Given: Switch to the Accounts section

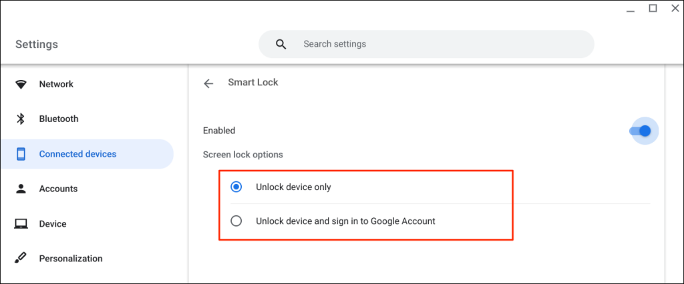Looking at the screenshot, I should pos(58,189).
